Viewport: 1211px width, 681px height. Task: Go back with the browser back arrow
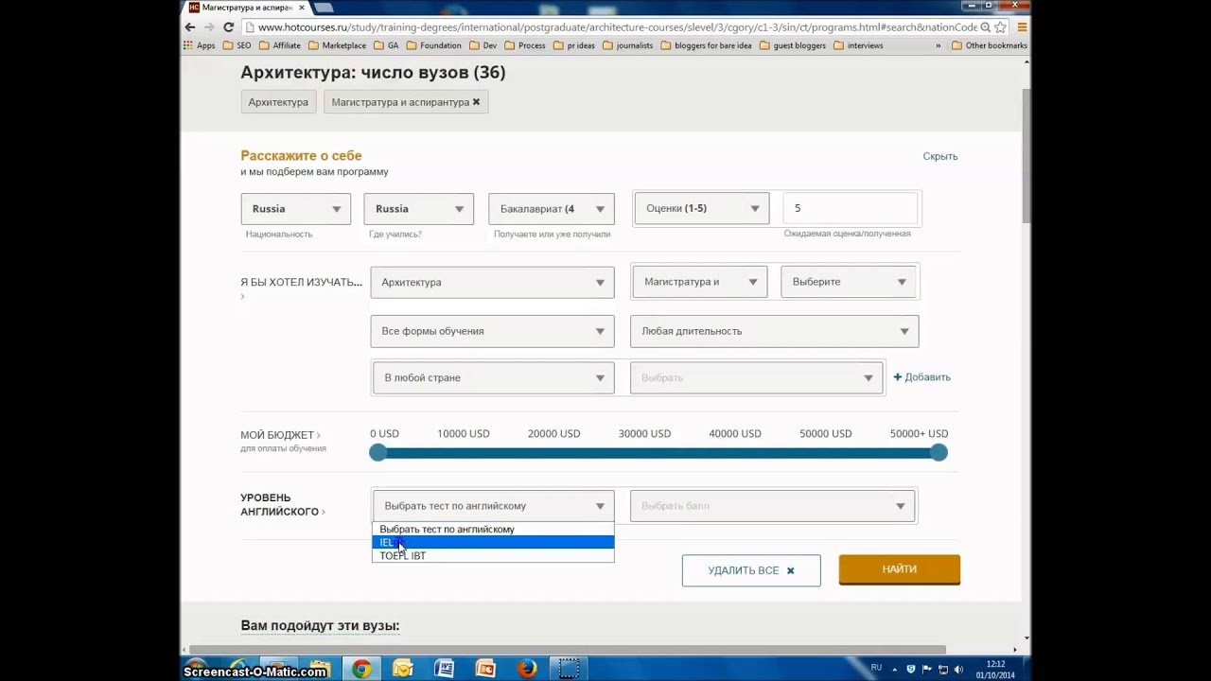coord(192,27)
